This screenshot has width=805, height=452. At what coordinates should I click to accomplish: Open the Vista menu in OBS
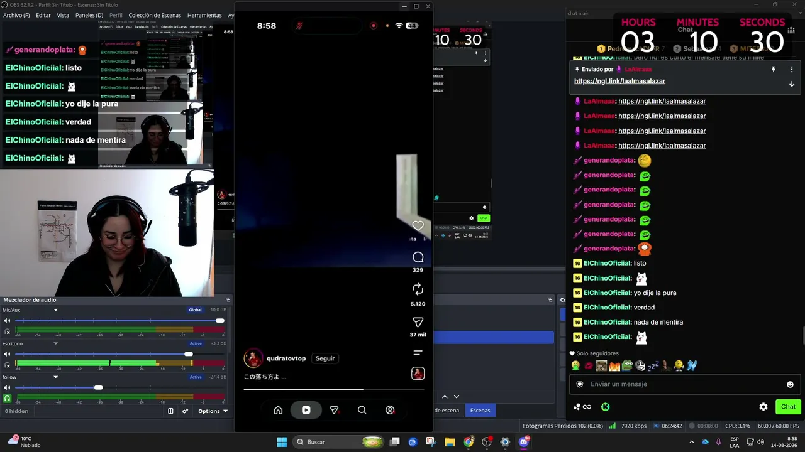pos(63,15)
